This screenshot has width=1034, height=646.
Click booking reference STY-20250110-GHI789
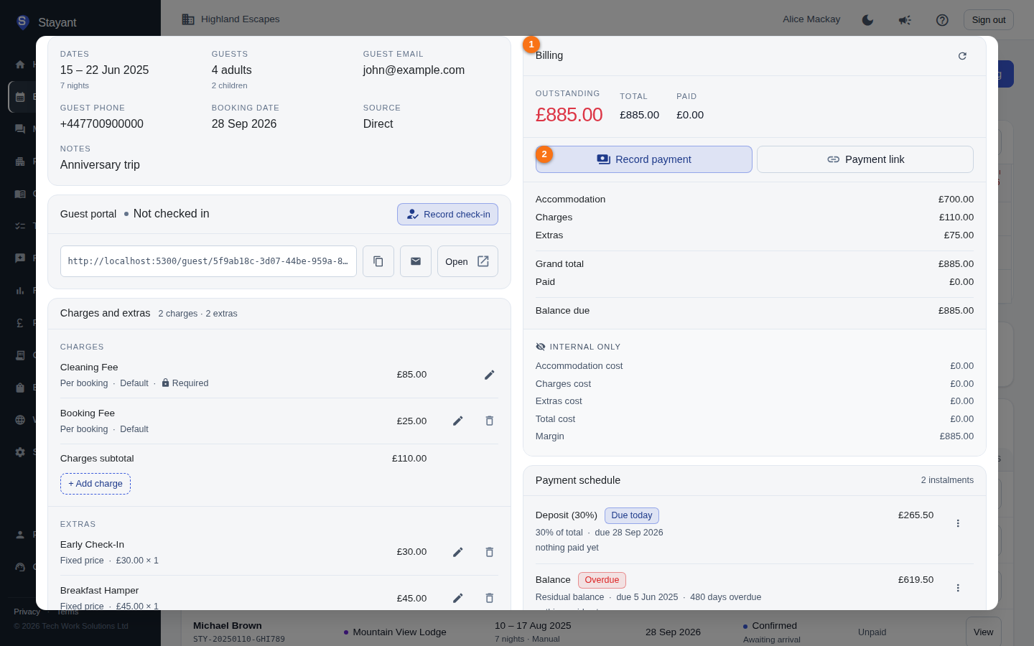[x=239, y=639]
